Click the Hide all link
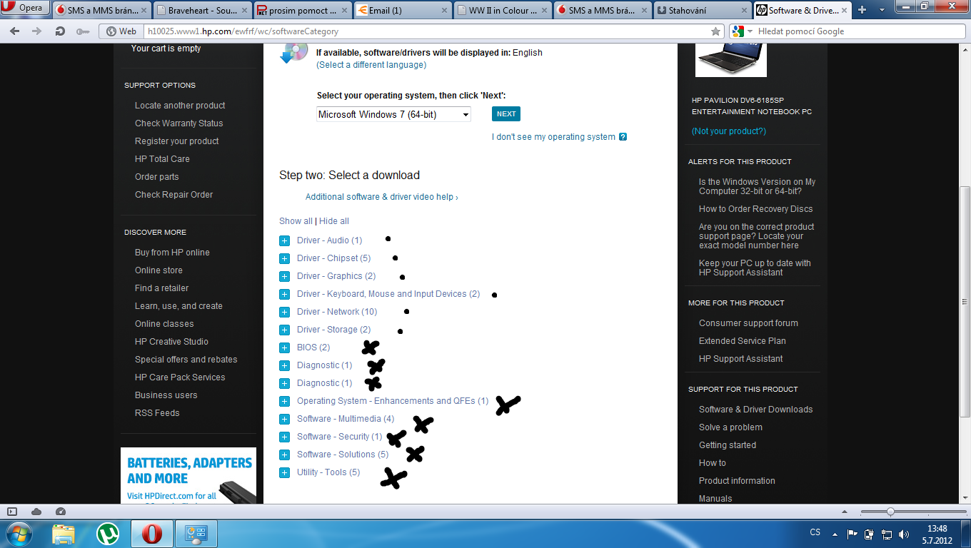The image size is (971, 548). [x=334, y=221]
